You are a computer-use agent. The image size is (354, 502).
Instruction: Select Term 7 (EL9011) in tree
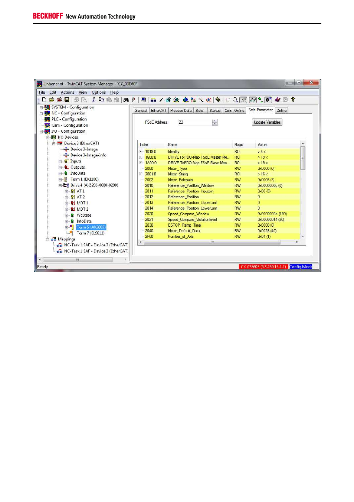[x=90, y=233]
